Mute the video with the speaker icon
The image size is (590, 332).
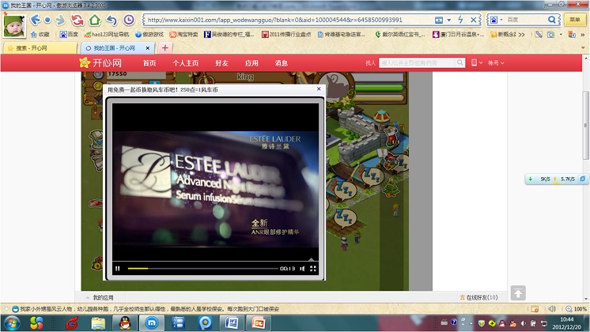(302, 269)
